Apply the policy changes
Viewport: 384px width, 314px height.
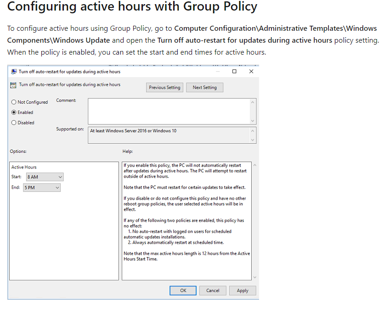(243, 291)
